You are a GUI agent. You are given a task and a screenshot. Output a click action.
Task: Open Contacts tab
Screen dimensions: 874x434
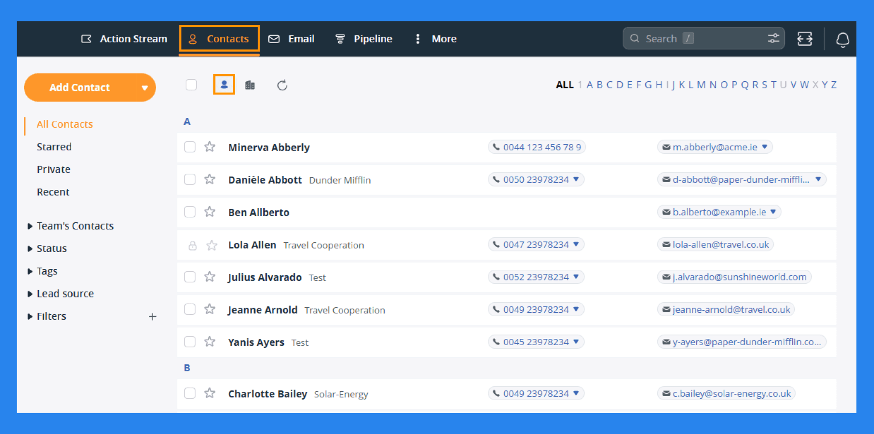(219, 39)
